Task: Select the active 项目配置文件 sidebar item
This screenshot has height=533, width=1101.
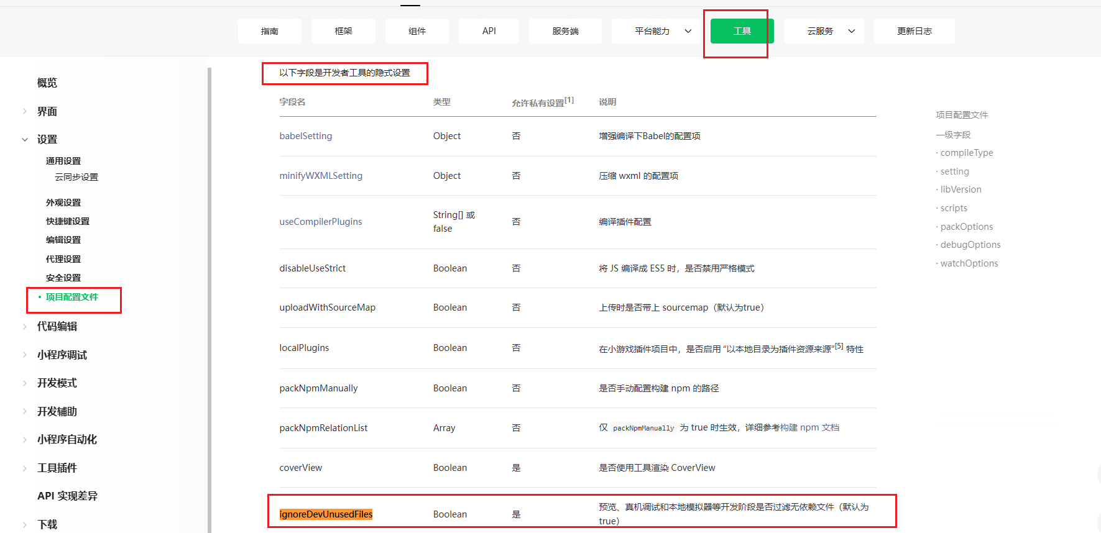Action: [72, 297]
